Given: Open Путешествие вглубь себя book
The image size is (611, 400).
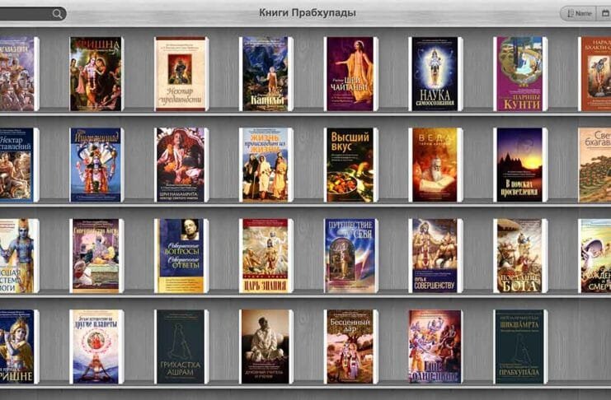Looking at the screenshot, I should [350, 256].
